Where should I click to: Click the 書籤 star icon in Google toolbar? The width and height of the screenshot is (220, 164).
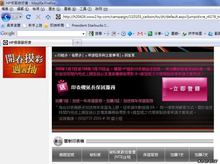pos(167,34)
